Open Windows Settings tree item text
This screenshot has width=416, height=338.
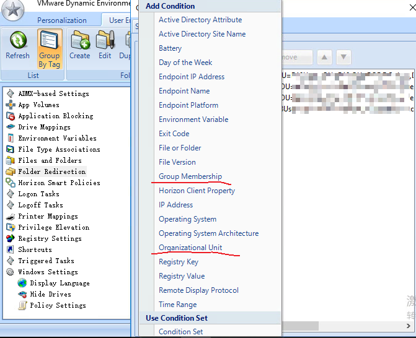48,272
